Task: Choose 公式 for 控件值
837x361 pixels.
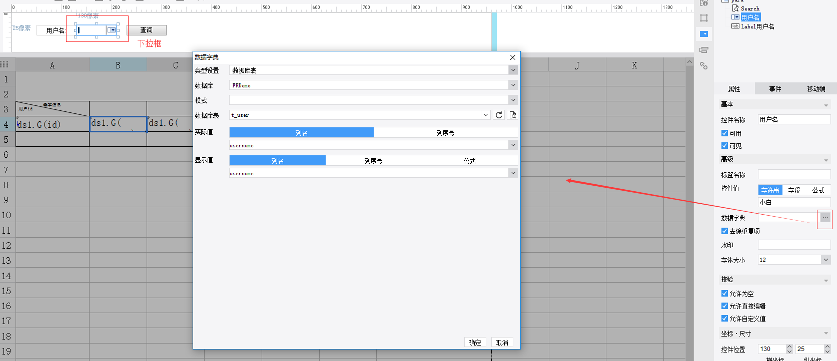Action: point(818,190)
